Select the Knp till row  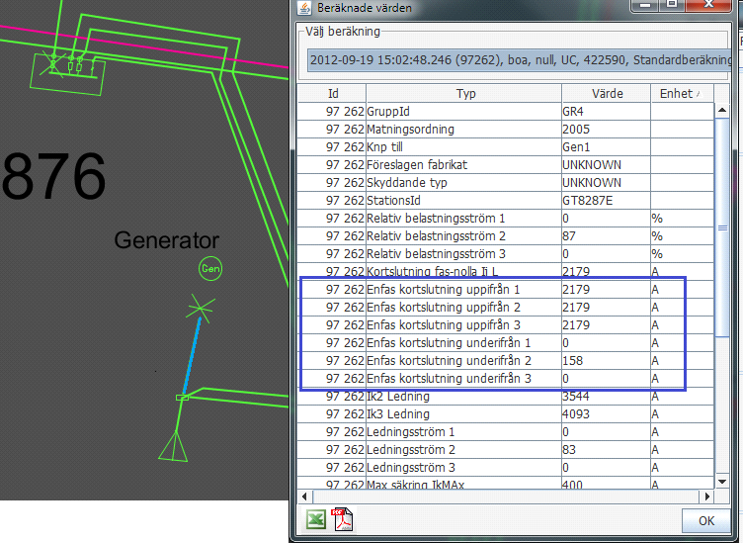tap(506, 147)
